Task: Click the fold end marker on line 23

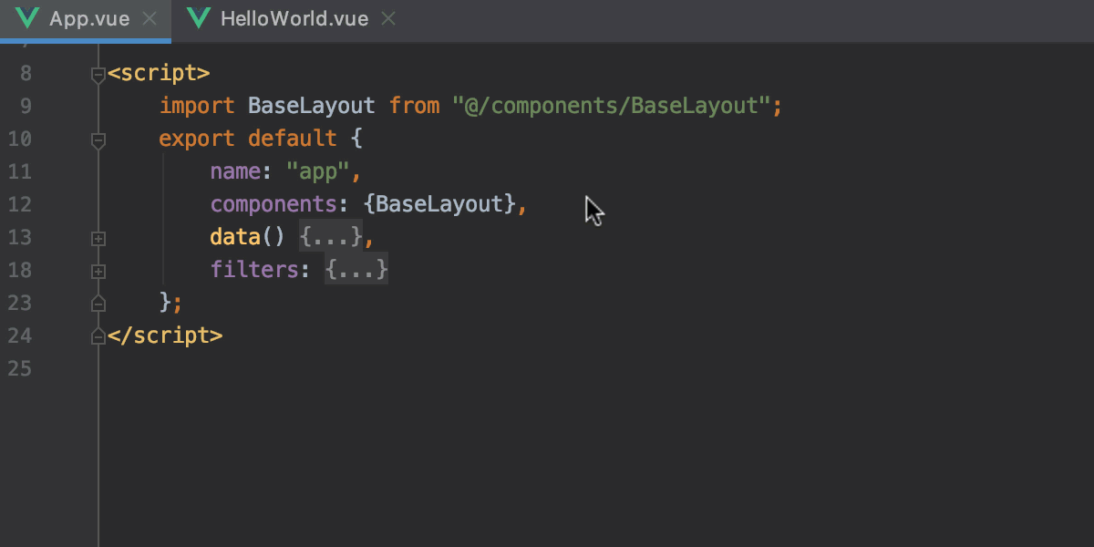Action: (x=98, y=303)
